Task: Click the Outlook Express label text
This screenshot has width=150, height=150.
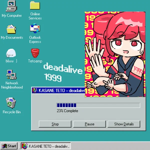Action: click(x=35, y=39)
